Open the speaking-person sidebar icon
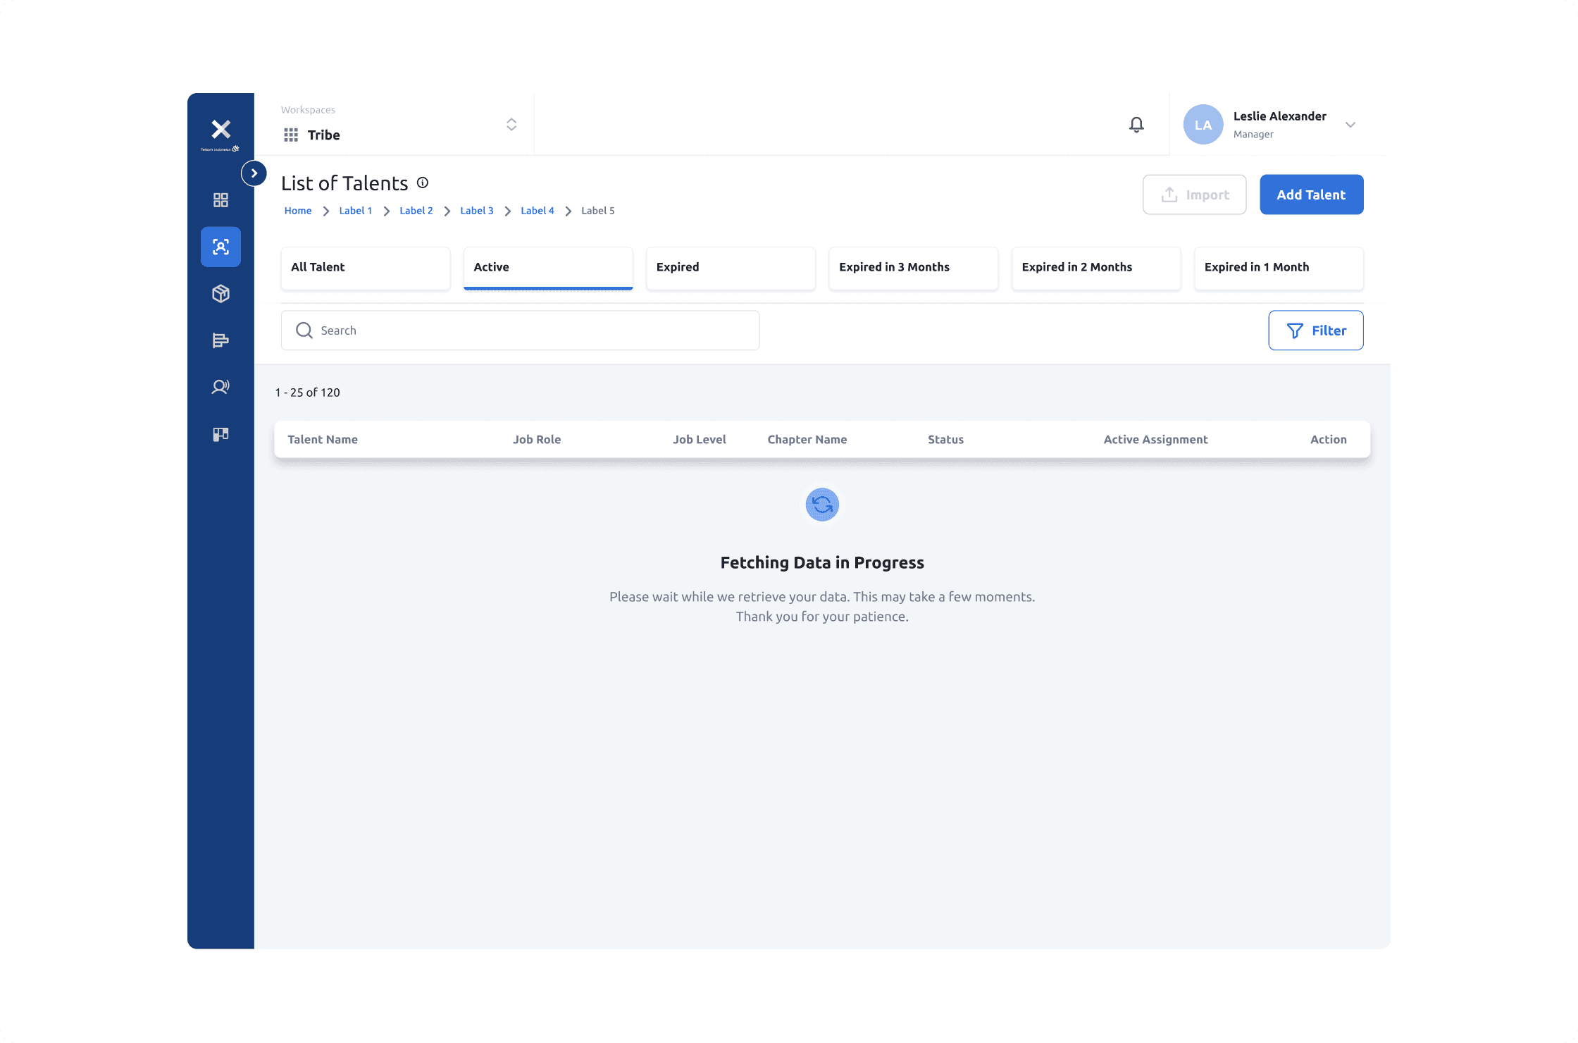The height and width of the screenshot is (1043, 1578). pos(220,387)
